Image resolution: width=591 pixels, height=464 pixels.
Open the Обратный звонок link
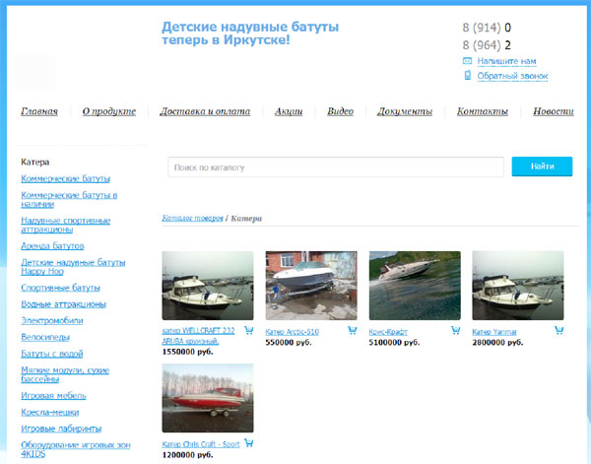tap(512, 76)
